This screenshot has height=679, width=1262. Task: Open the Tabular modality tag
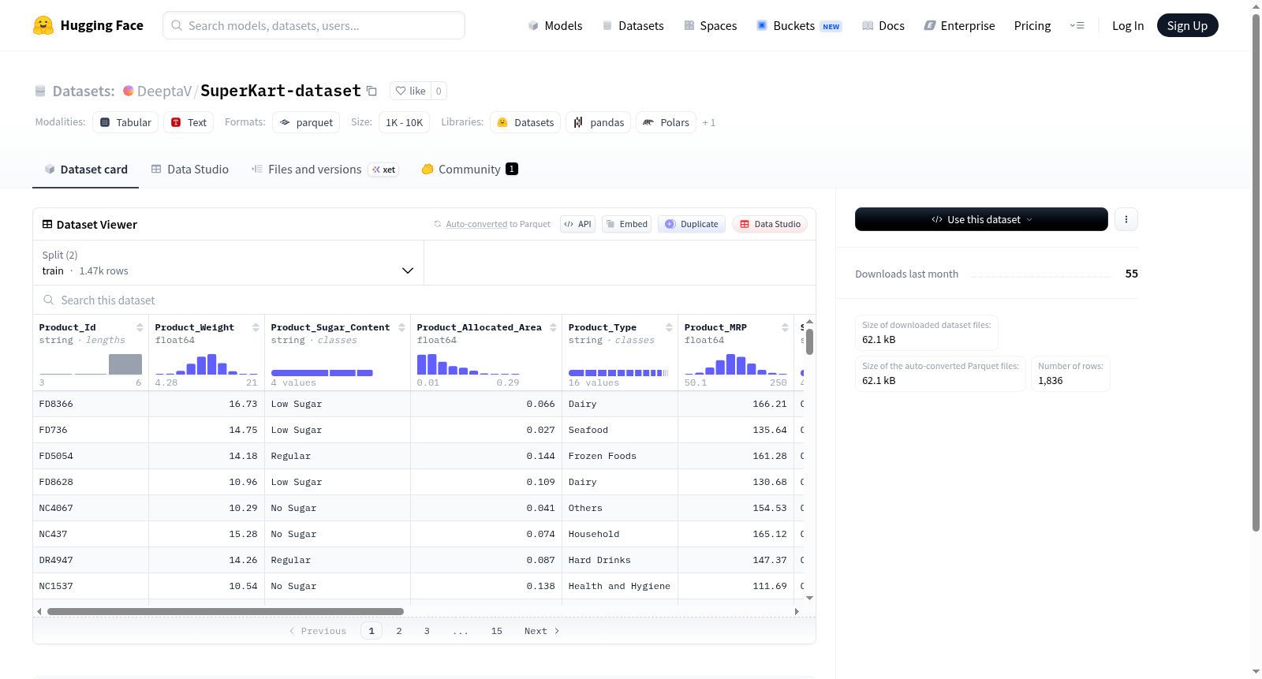(x=125, y=122)
